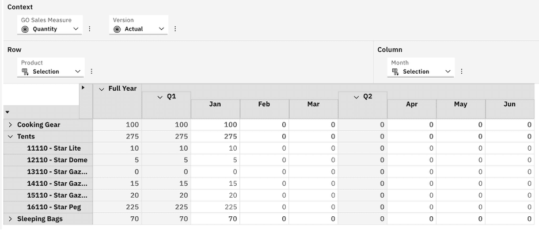Collapse the Q2 column group
The width and height of the screenshot is (539, 230).
[x=356, y=97]
